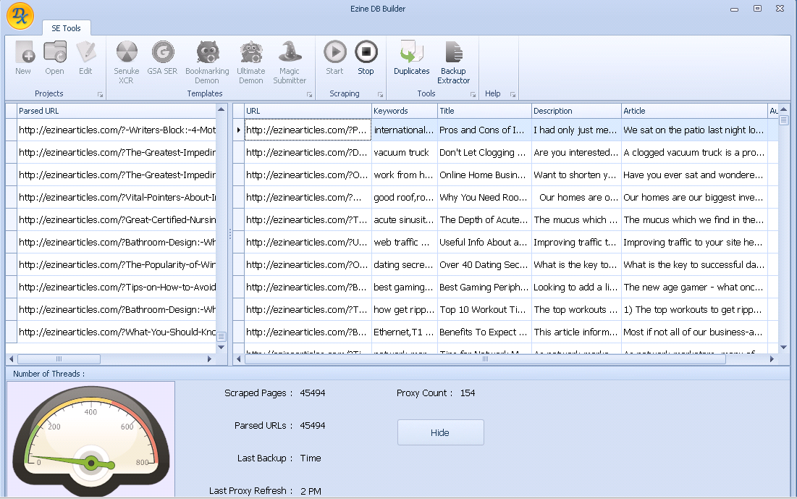Click the 'Pros and Cons of I...' title cell

484,130
